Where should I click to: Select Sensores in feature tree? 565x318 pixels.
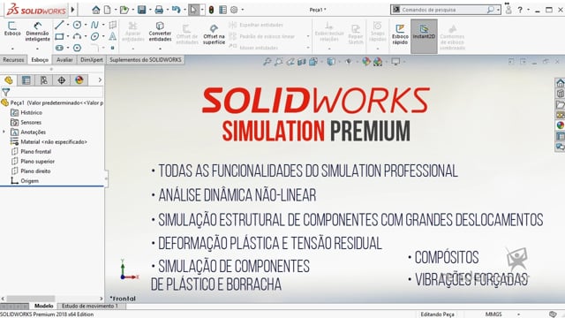click(x=31, y=122)
